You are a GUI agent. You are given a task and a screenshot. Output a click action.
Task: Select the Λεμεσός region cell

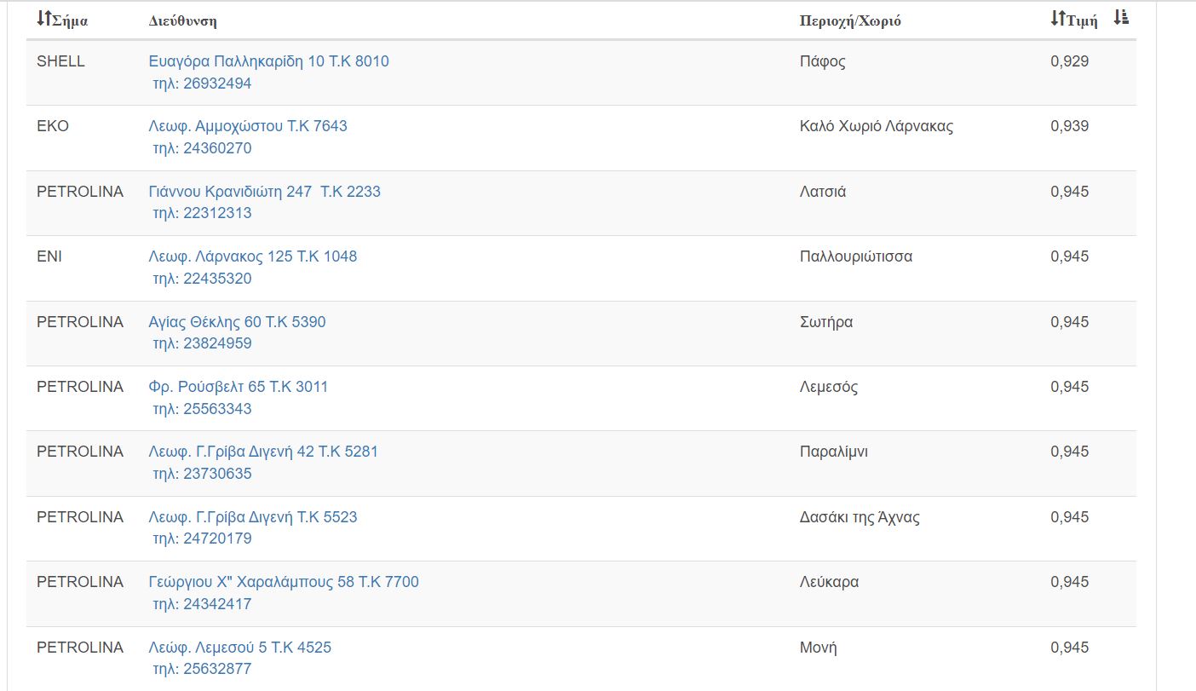click(829, 387)
